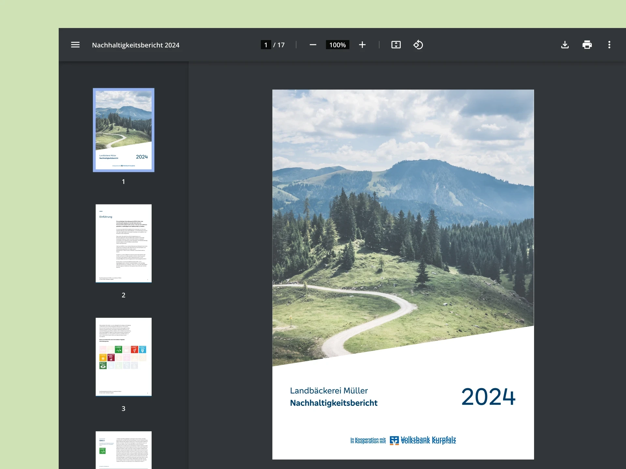626x469 pixels.
Task: Print the document
Action: click(587, 45)
